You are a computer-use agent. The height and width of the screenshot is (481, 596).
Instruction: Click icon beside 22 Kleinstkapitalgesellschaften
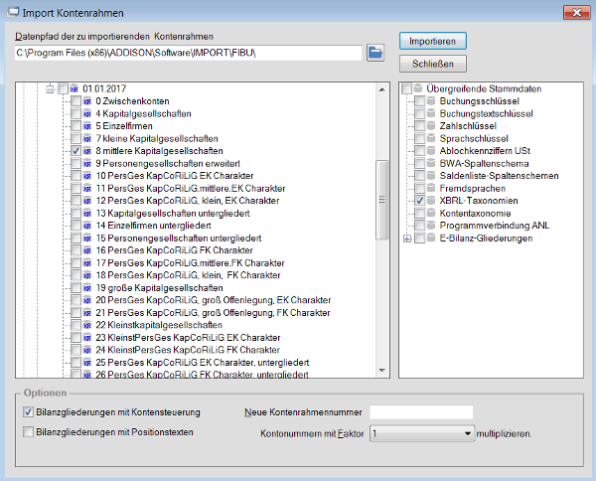click(87, 325)
